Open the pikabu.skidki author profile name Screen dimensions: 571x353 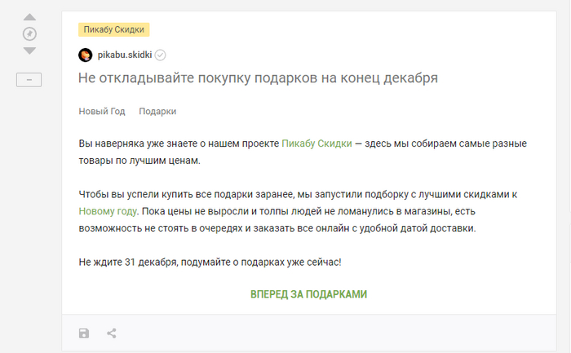(x=124, y=55)
